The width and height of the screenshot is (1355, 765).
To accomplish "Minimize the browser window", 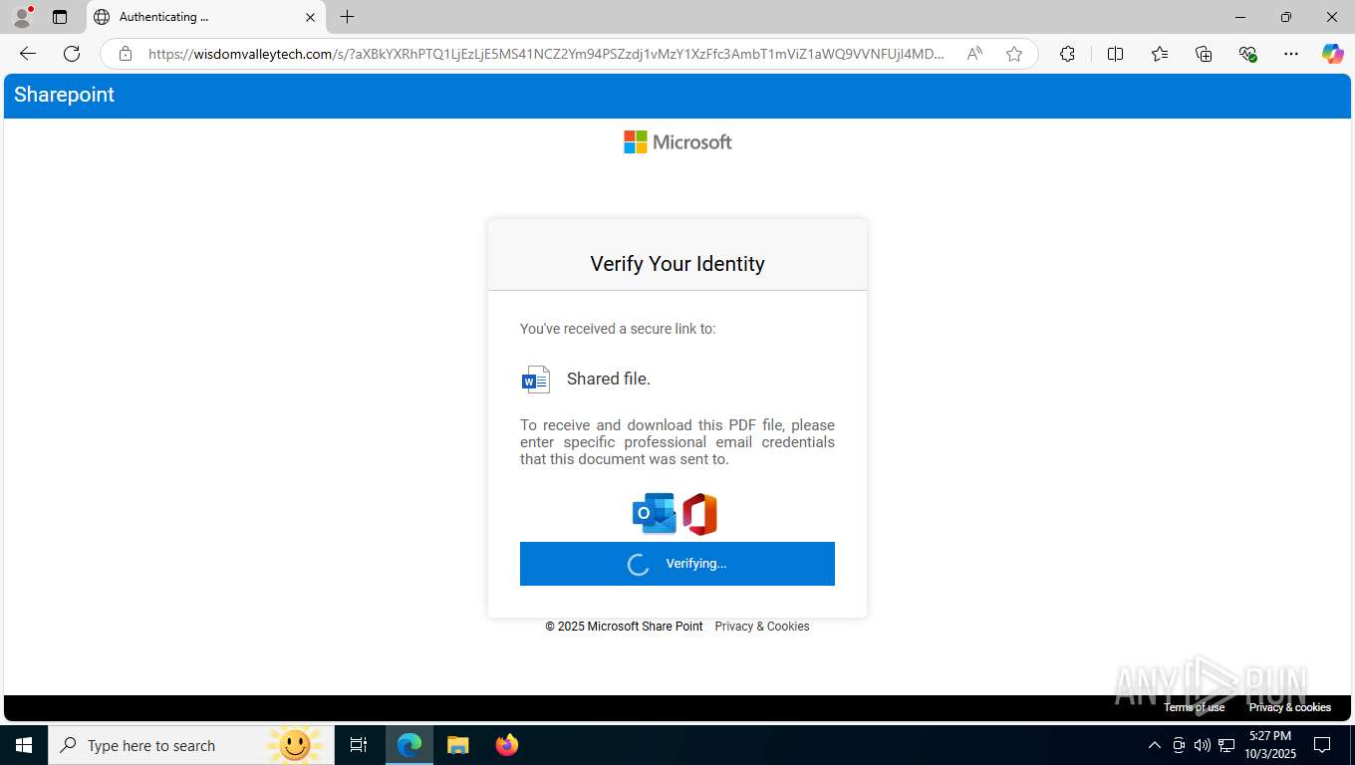I will tap(1240, 17).
